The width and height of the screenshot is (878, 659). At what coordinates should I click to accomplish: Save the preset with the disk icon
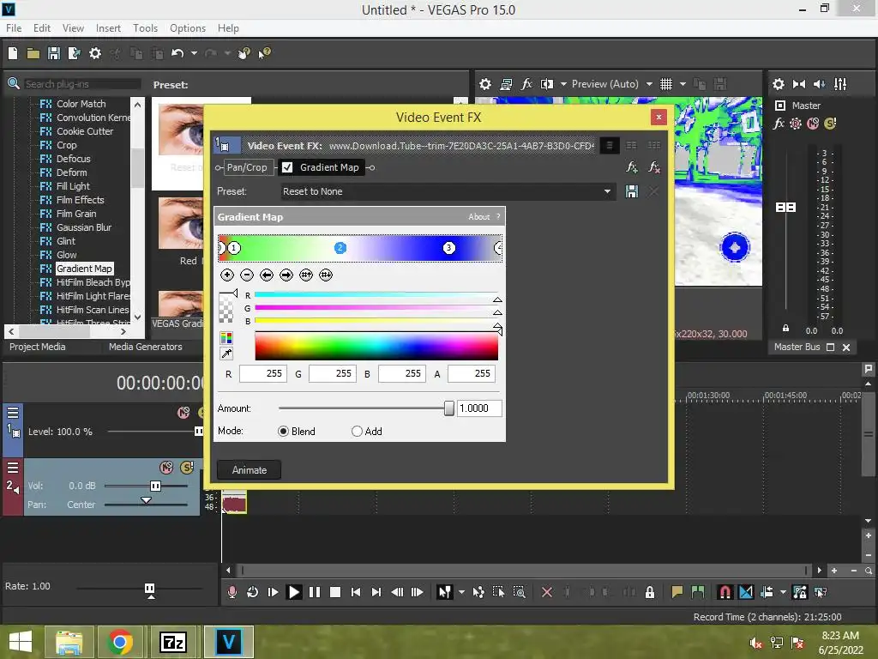coord(632,191)
